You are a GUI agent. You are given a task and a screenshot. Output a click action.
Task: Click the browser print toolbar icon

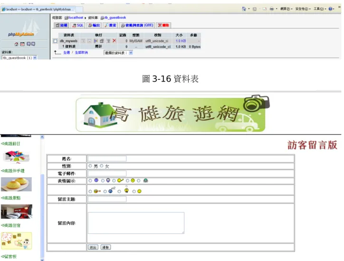coord(272,9)
